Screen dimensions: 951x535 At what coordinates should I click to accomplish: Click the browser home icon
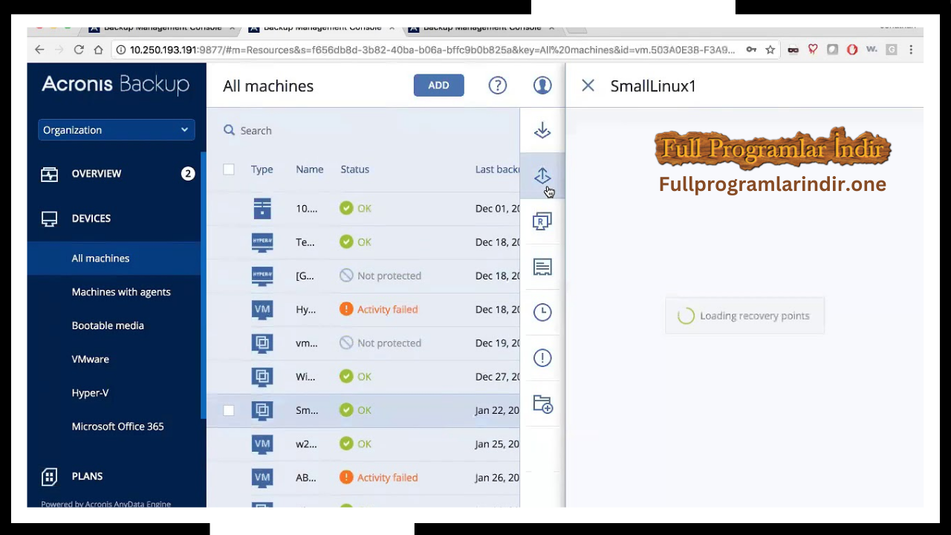click(x=98, y=50)
